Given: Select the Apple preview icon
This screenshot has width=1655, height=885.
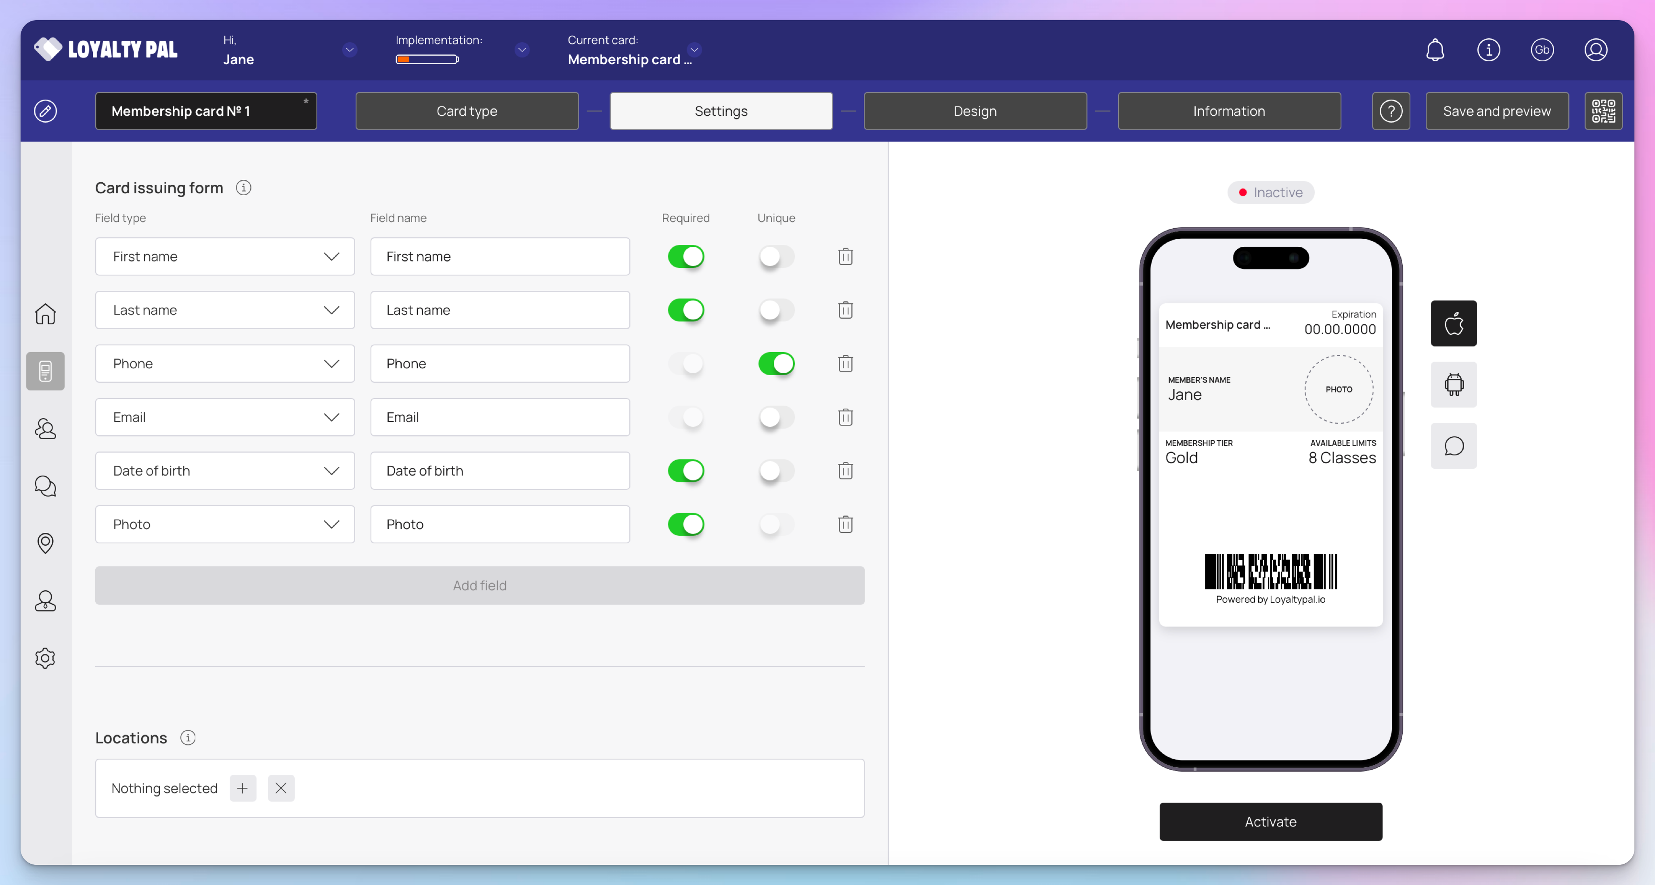Looking at the screenshot, I should [x=1453, y=323].
